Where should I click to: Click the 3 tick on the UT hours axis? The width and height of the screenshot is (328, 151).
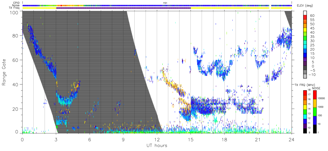(56, 140)
